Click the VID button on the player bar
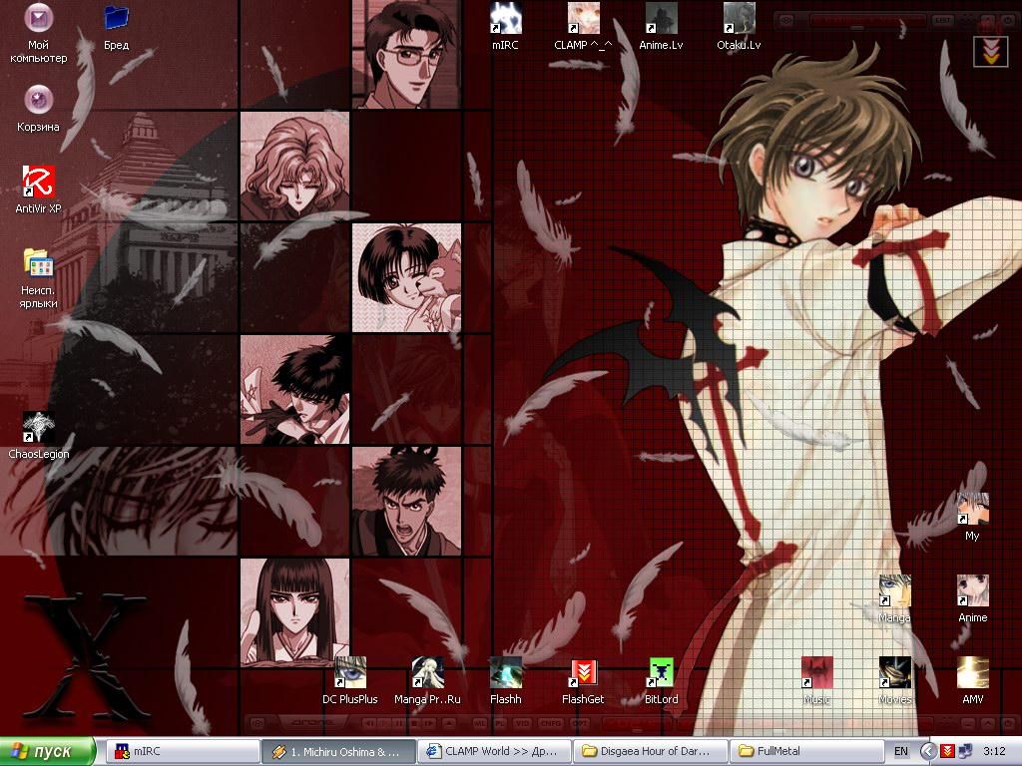1022x766 pixels. coord(521,723)
